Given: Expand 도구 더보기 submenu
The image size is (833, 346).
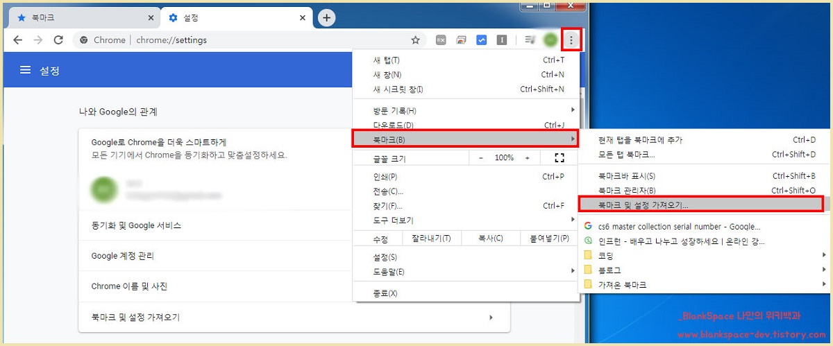Looking at the screenshot, I should (466, 220).
